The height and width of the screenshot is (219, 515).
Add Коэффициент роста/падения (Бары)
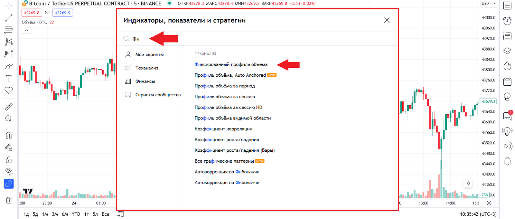tap(235, 150)
